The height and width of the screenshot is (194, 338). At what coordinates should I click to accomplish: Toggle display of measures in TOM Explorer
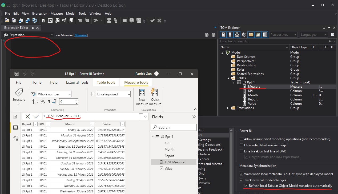coord(223,35)
